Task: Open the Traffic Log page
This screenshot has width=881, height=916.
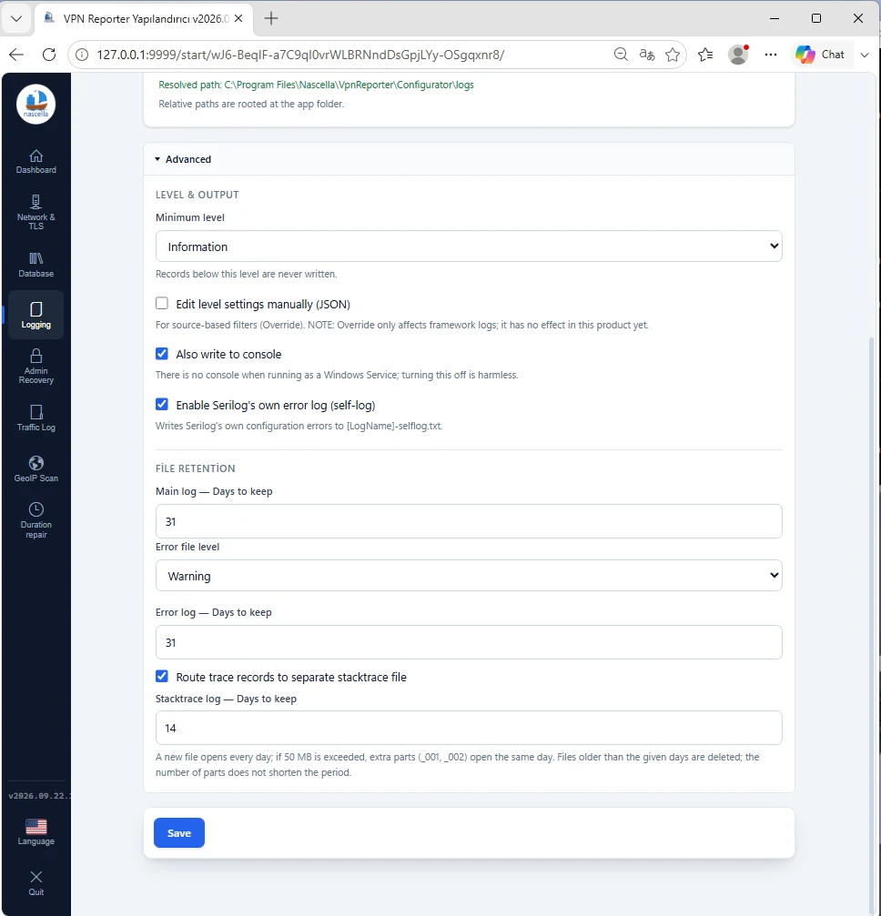Action: [x=35, y=418]
